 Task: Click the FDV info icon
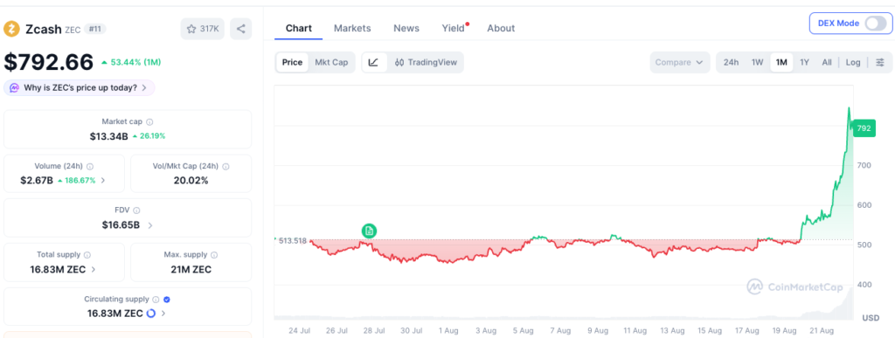[x=136, y=210]
